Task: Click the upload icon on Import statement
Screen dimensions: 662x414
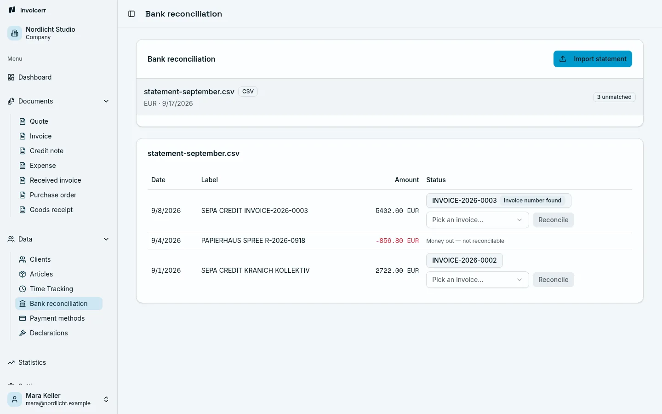Action: coord(563,59)
